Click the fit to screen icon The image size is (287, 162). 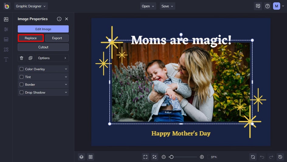[145, 157]
